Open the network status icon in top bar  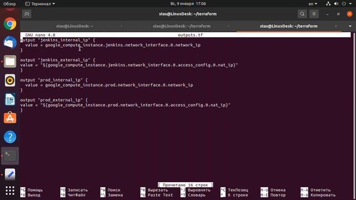[x=328, y=4]
